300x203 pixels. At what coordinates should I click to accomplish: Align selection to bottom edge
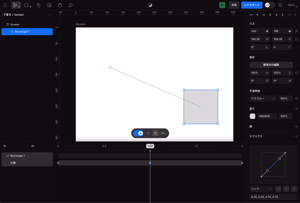click(282, 15)
